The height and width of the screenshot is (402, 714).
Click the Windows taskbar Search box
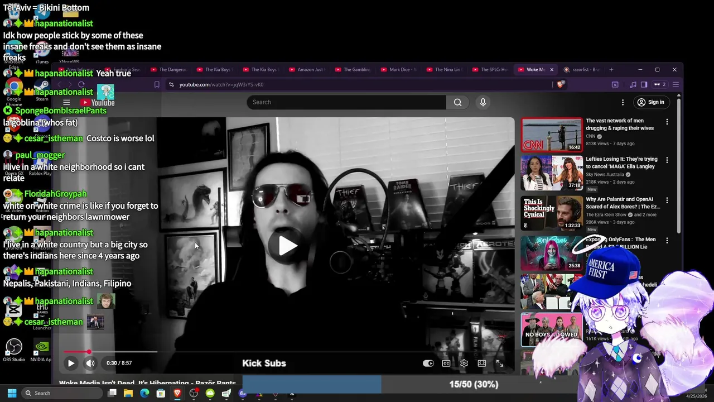62,393
